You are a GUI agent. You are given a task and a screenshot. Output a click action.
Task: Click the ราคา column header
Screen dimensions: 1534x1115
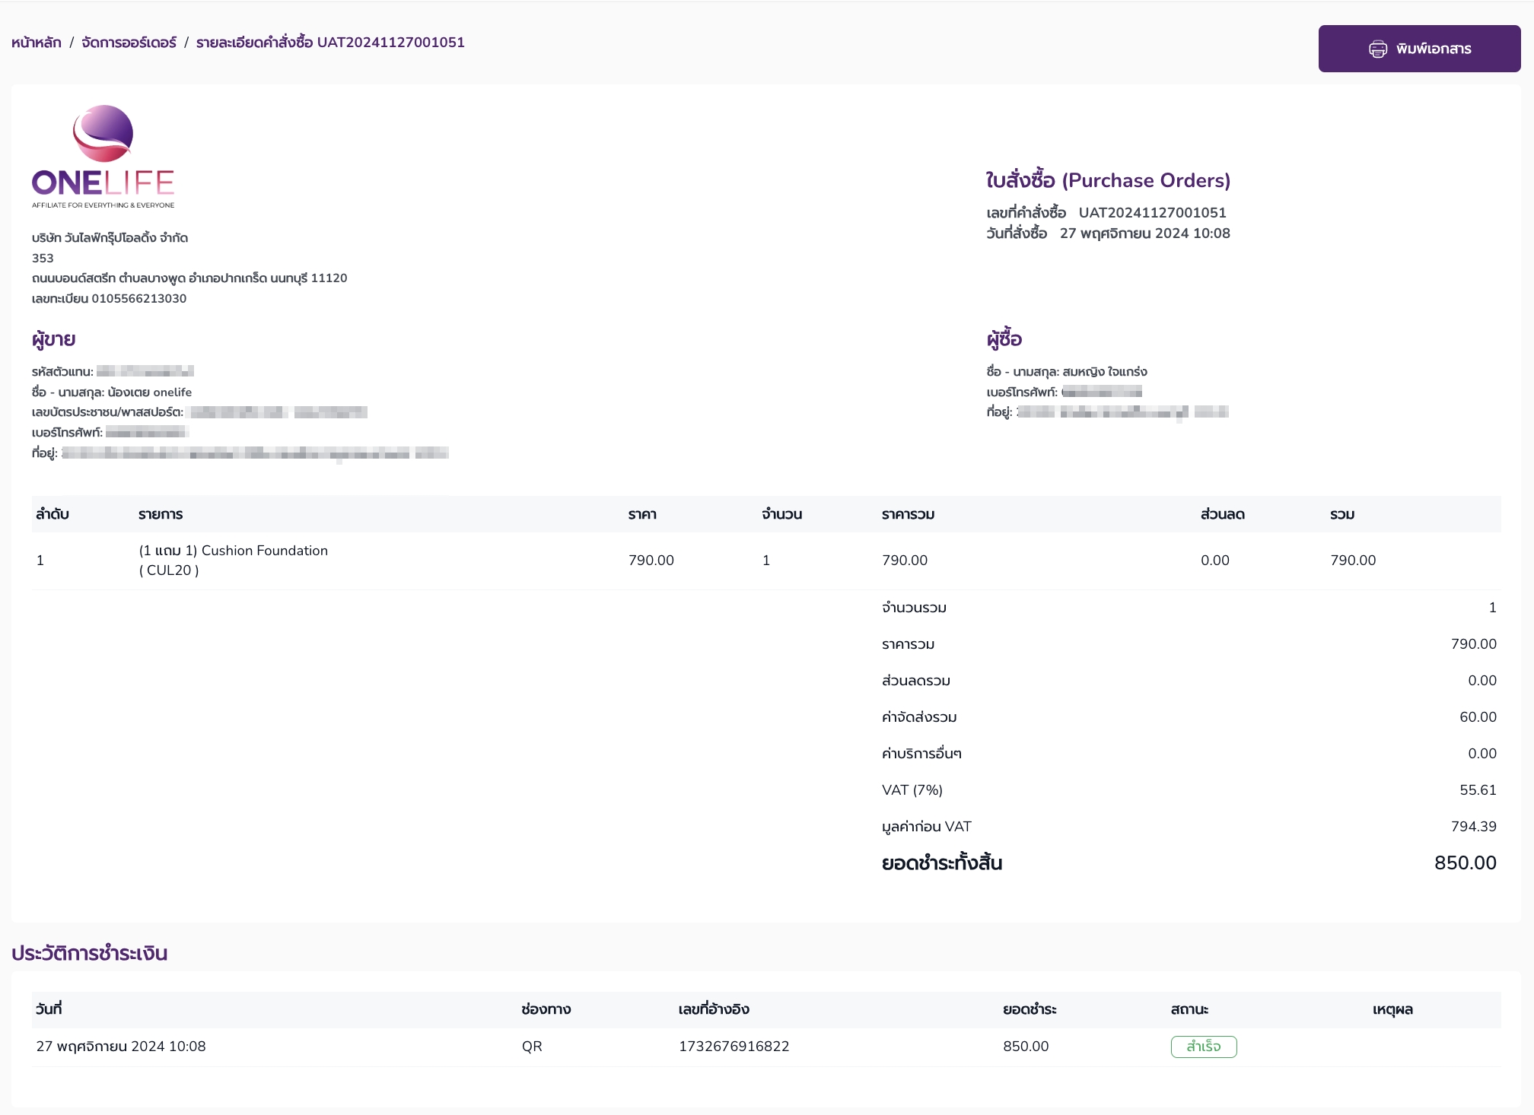point(642,515)
